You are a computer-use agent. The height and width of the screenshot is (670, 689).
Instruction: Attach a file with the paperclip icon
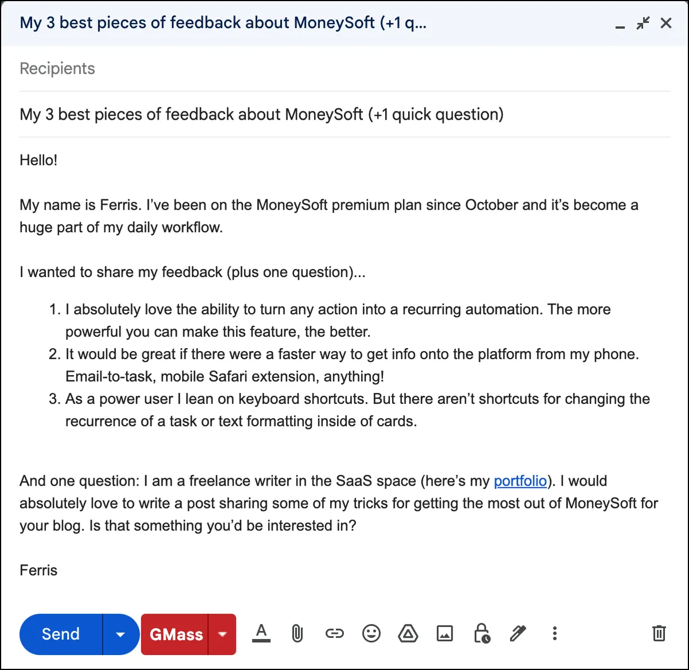click(297, 634)
